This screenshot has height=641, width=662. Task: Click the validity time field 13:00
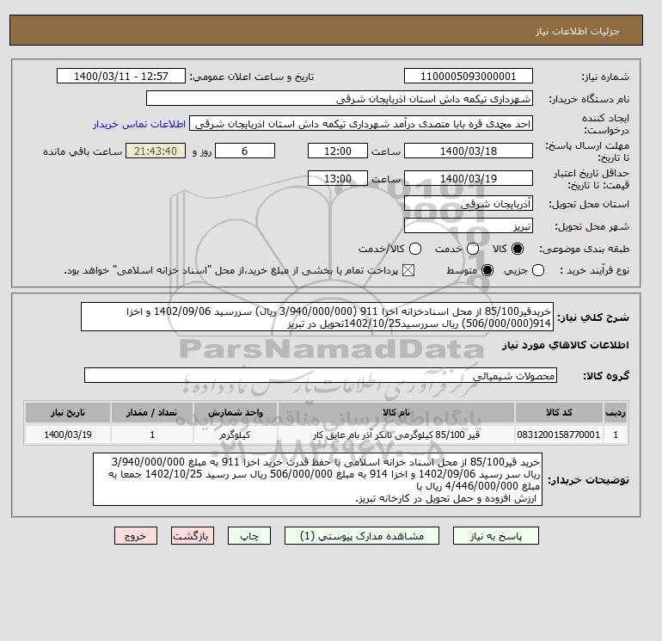coord(338,178)
